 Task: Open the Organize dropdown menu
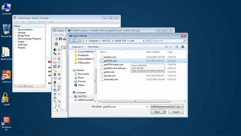77,47
